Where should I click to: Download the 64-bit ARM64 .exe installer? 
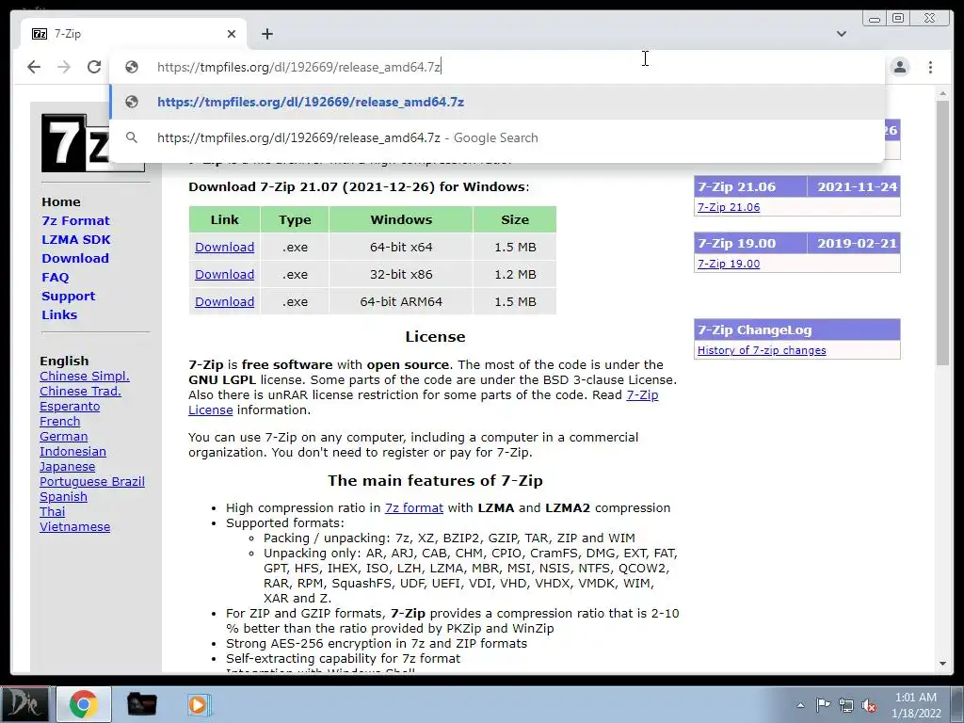(224, 302)
